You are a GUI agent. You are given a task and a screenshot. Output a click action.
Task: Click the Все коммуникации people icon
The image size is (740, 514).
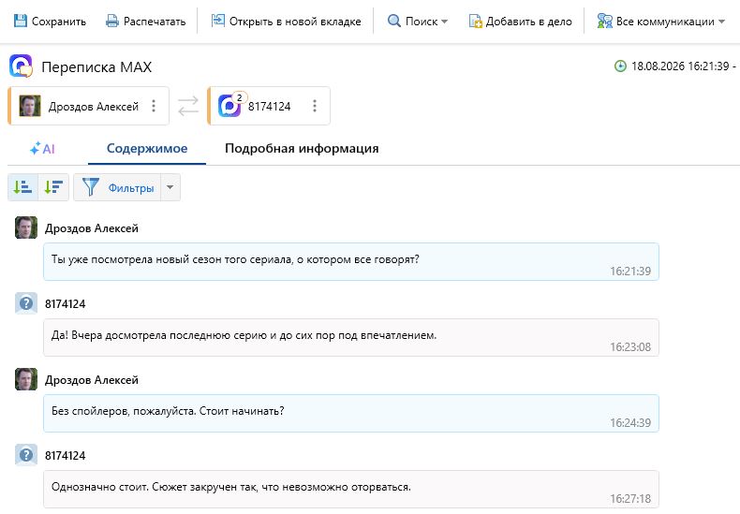coord(604,21)
